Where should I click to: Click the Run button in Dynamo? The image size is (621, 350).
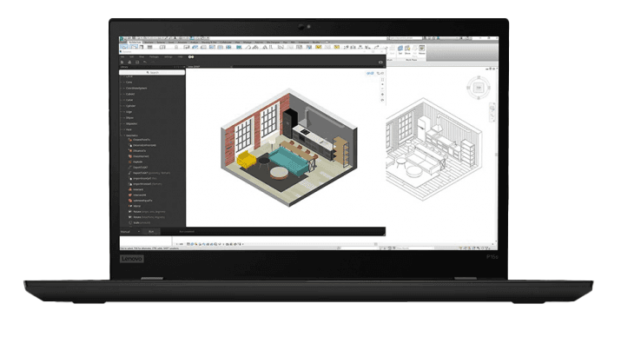(x=151, y=232)
